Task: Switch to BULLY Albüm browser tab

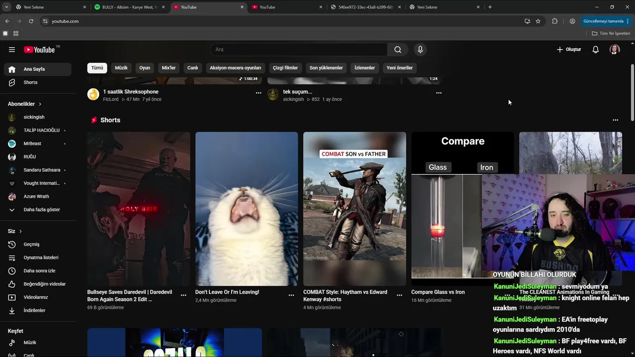Action: pos(130,7)
